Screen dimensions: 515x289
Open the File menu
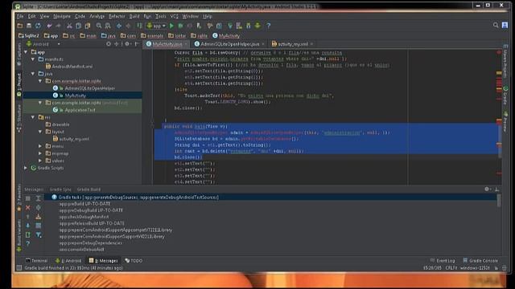coord(20,16)
